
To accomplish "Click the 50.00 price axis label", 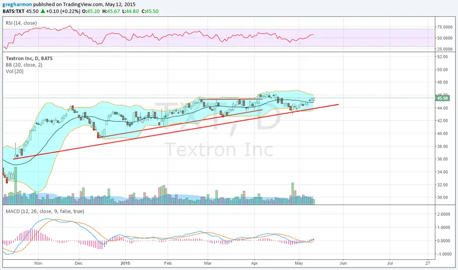I will point(442,70).
